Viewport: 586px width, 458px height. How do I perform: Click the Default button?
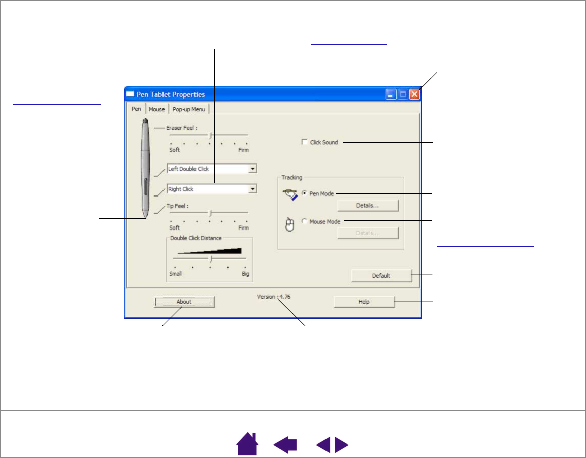381,276
